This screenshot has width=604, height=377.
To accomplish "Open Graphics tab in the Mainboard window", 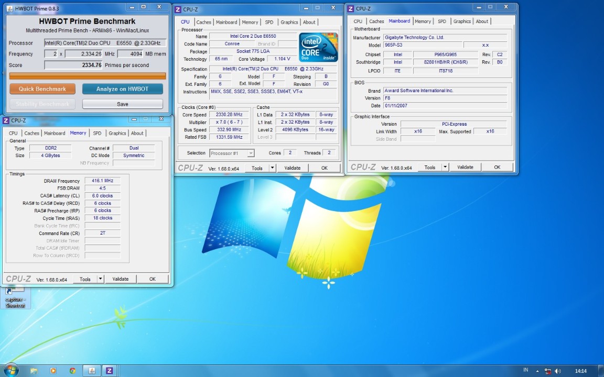I will coord(462,21).
